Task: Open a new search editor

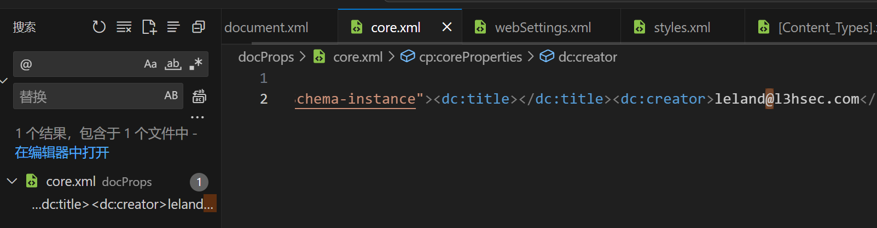Action: [149, 27]
